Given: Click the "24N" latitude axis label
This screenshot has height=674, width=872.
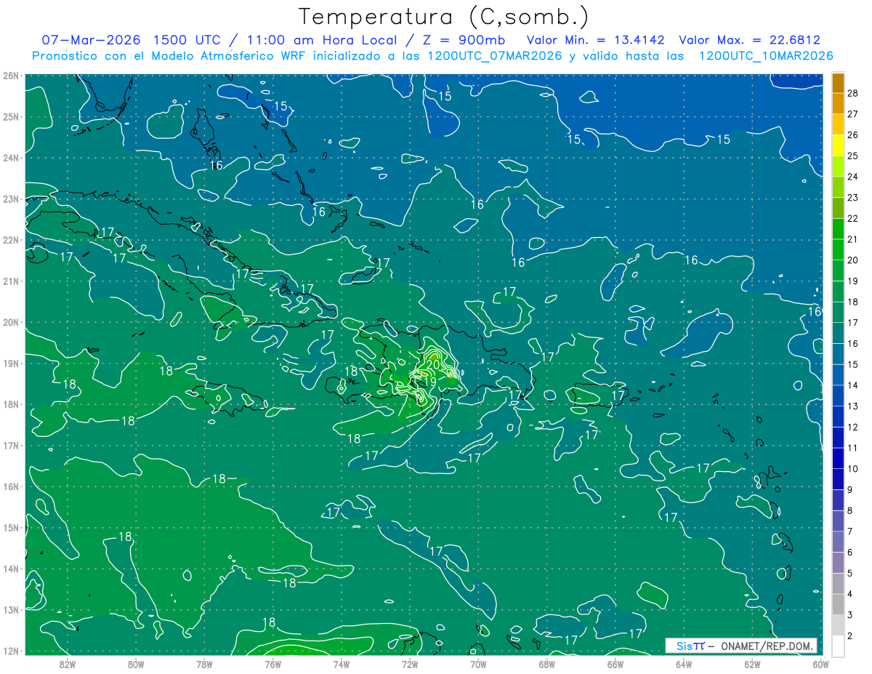Looking at the screenshot, I should click(10, 158).
